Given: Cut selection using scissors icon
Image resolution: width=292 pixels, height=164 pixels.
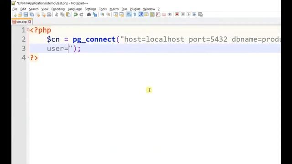Looking at the screenshot, I should [x=57, y=15].
